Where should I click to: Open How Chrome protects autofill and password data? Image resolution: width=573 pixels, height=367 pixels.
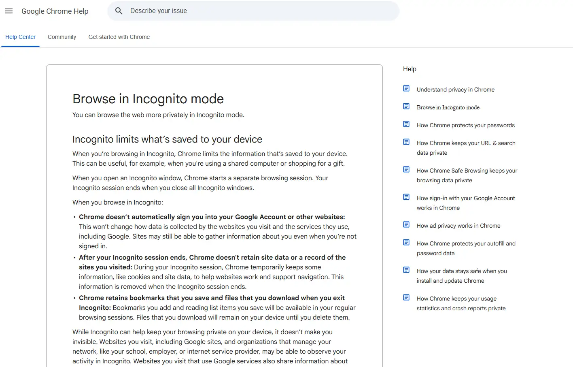[466, 248]
